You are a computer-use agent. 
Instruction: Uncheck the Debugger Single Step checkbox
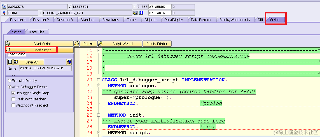[13, 93]
